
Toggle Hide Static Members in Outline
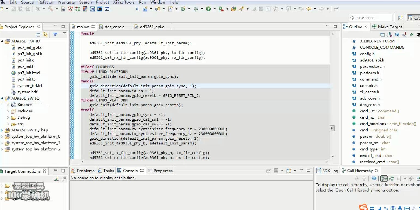(404, 35)
